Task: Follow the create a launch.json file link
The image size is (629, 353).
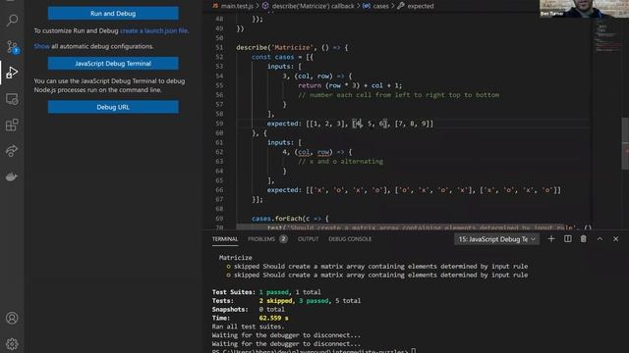Action: [154, 30]
